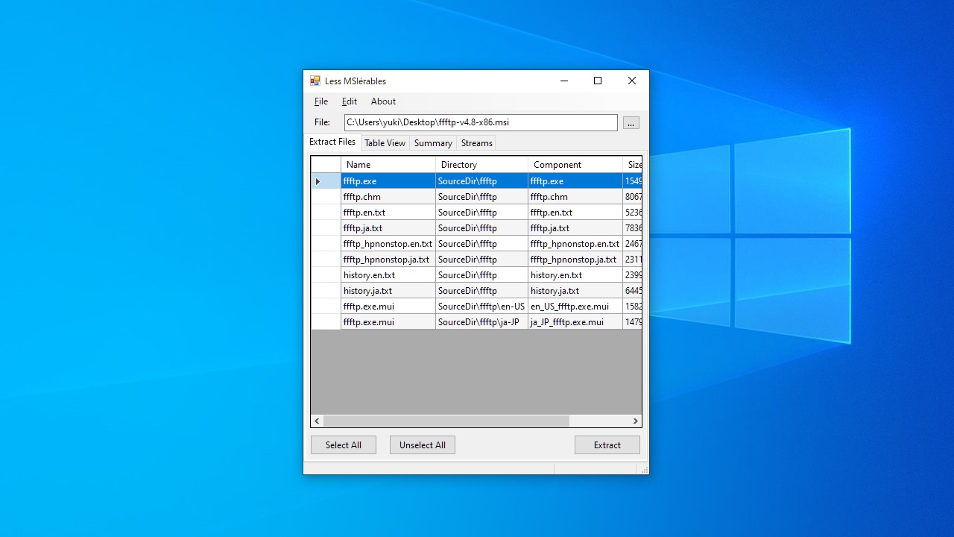The height and width of the screenshot is (537, 954).
Task: Open the About menu
Action: pos(383,101)
